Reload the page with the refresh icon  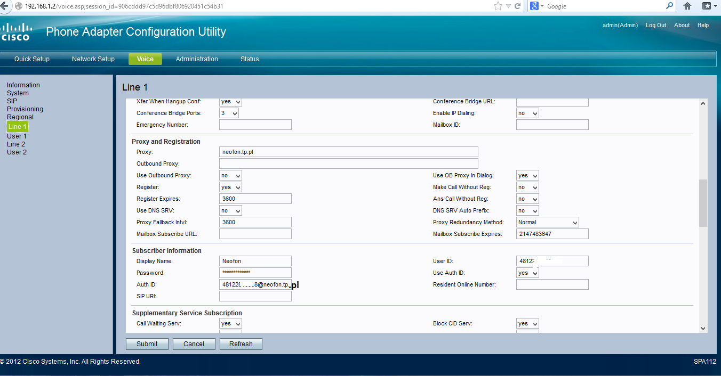[x=516, y=6]
